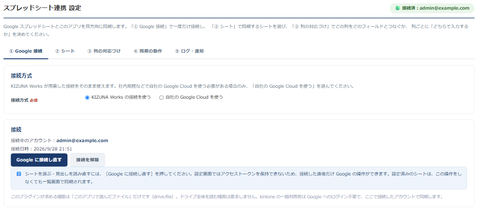Click the '接続日時：2026/9/28 21:51' line
Viewport: 478px width, 211px height.
pyautogui.click(x=42, y=149)
